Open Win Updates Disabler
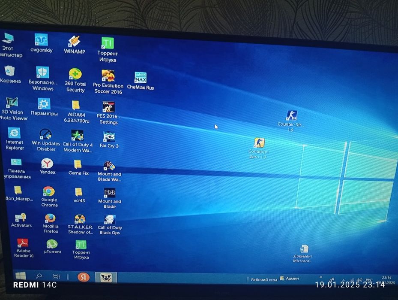This screenshot has width=398, height=300. click(46, 140)
